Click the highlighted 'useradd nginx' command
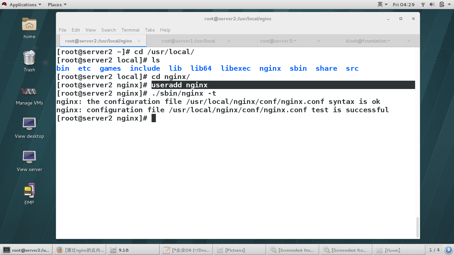This screenshot has width=454, height=255. coord(179,85)
